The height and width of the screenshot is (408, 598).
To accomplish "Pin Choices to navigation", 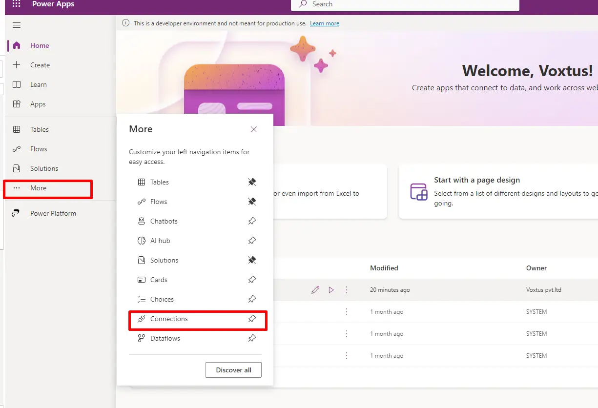I will click(252, 299).
